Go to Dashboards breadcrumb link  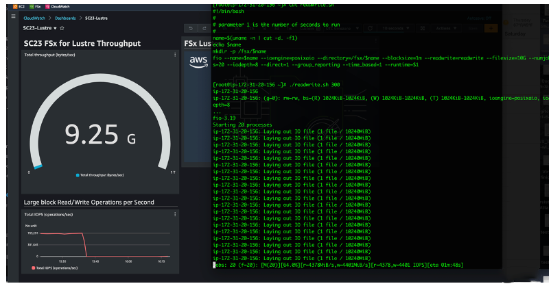[x=65, y=18]
